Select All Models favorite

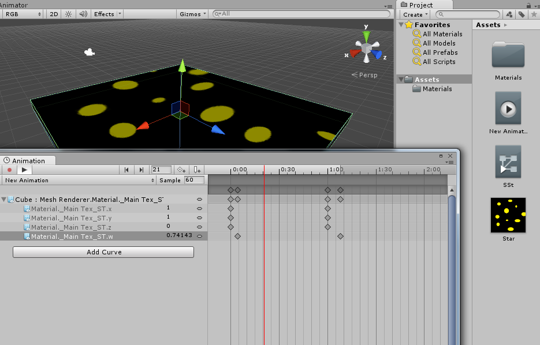434,43
